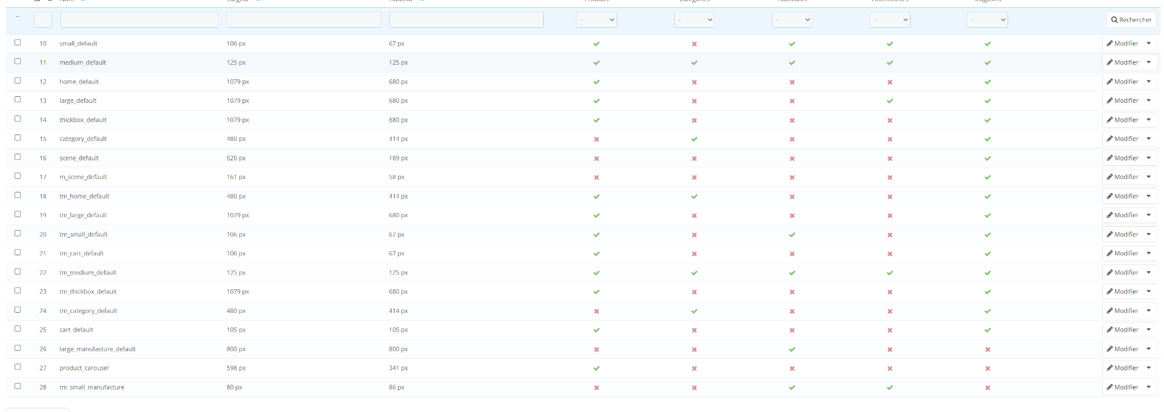This screenshot has width=1164, height=412.
Task: Expand action arrow beside Modifier for scene_default
Action: pyautogui.click(x=1149, y=158)
